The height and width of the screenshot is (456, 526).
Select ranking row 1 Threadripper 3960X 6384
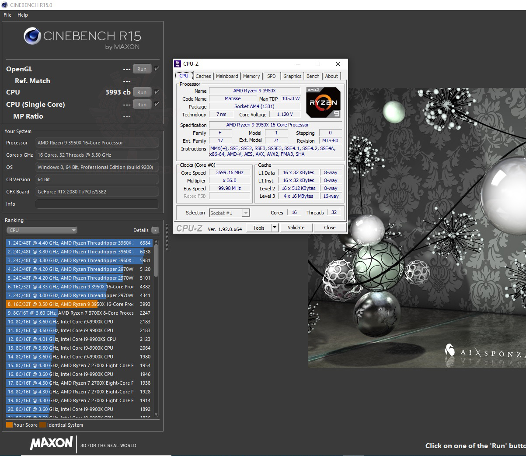click(x=79, y=243)
